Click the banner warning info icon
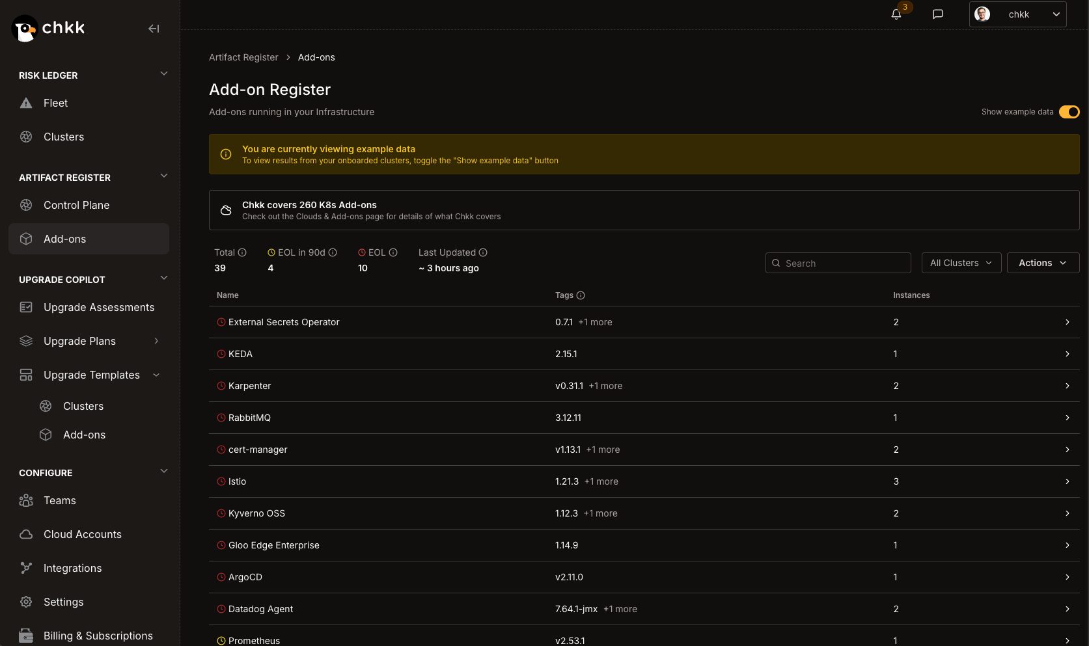Image resolution: width=1089 pixels, height=646 pixels. (226, 154)
